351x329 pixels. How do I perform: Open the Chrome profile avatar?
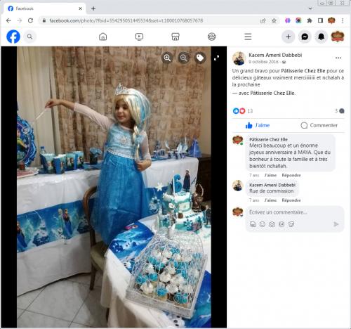coord(331,20)
